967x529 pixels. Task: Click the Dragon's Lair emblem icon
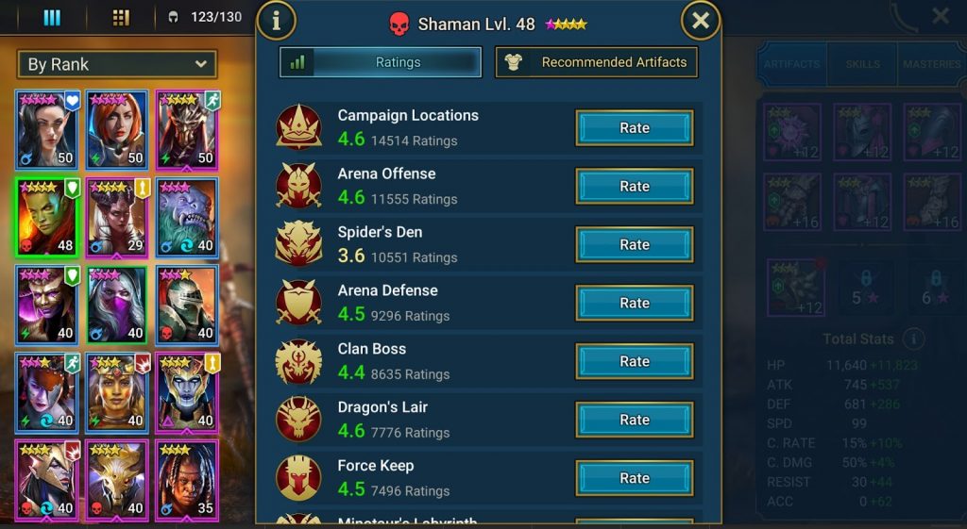click(298, 420)
